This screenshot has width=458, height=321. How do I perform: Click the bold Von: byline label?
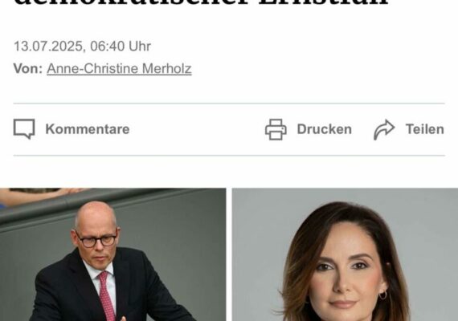pyautogui.click(x=28, y=68)
